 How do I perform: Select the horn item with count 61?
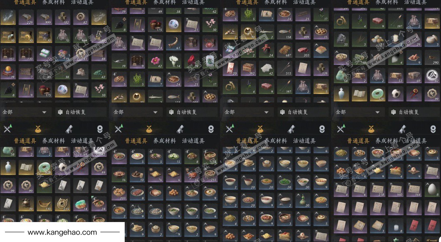coord(174,42)
